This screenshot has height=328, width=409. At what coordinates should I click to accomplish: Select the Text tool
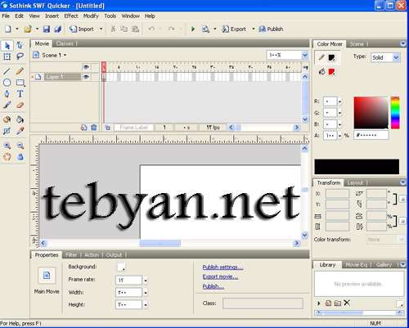point(20,94)
